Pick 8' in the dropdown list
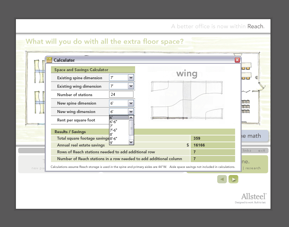This screenshot has width=289, height=227. coord(119,134)
